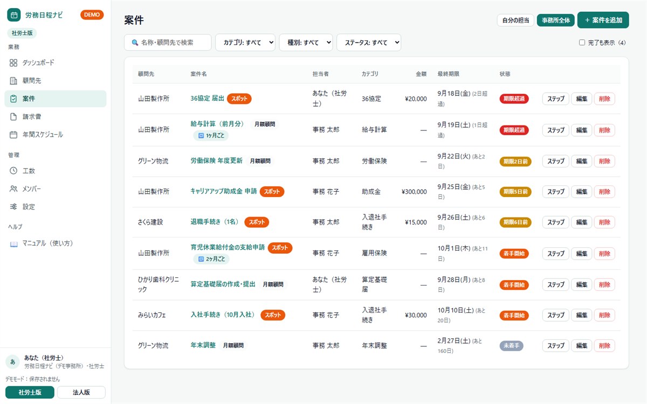Click 編集 for 給与計算（前月分）row
The height and width of the screenshot is (404, 647).
coord(581,130)
